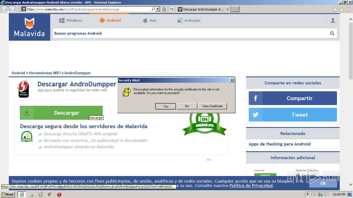The image size is (353, 198).
Task: Open the Mac platform tab
Action: [x=149, y=20]
